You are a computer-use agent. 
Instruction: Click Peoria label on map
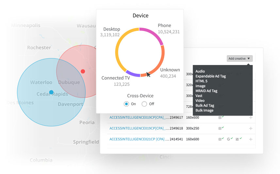click(x=87, y=123)
